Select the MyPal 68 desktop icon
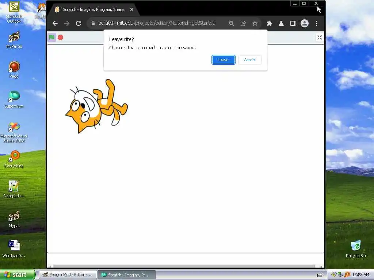 click(14, 40)
